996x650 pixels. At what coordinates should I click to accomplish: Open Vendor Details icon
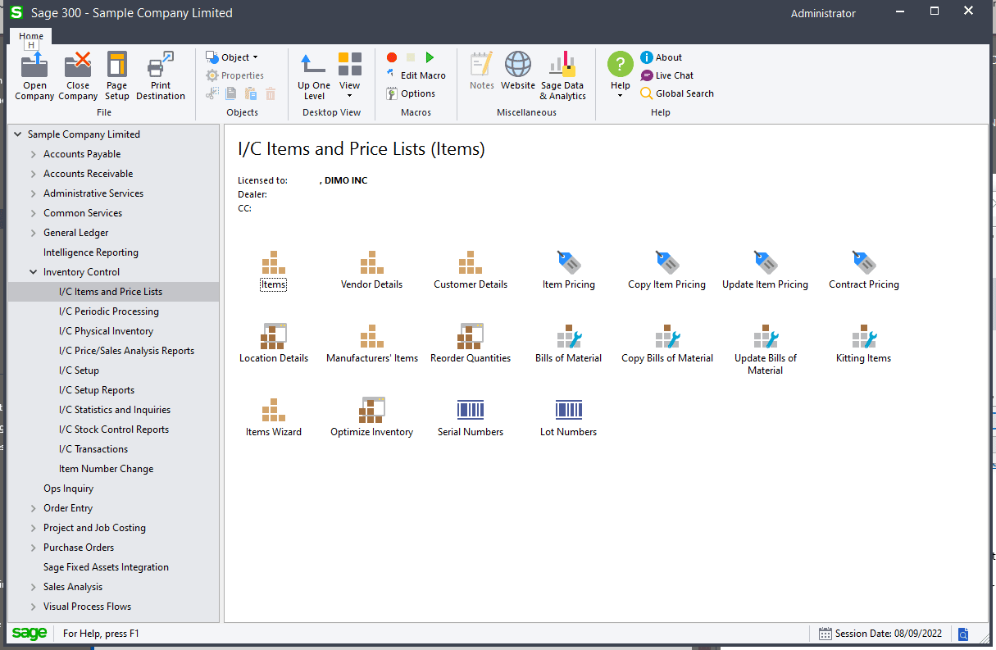point(372,263)
